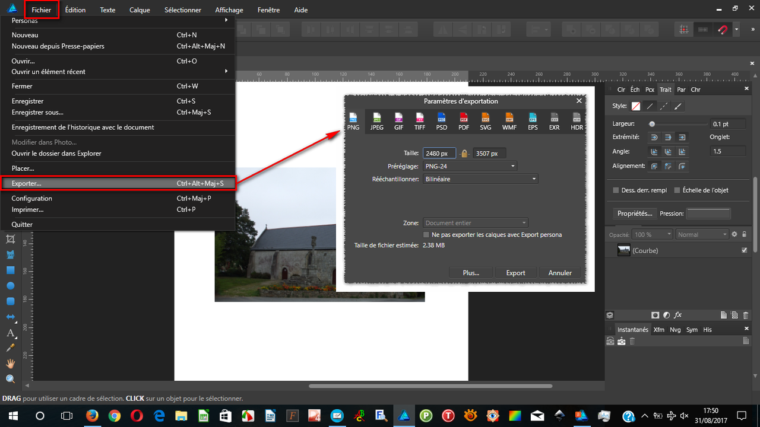
Task: Select the Text tool (A) in toolbar
Action: (x=10, y=333)
